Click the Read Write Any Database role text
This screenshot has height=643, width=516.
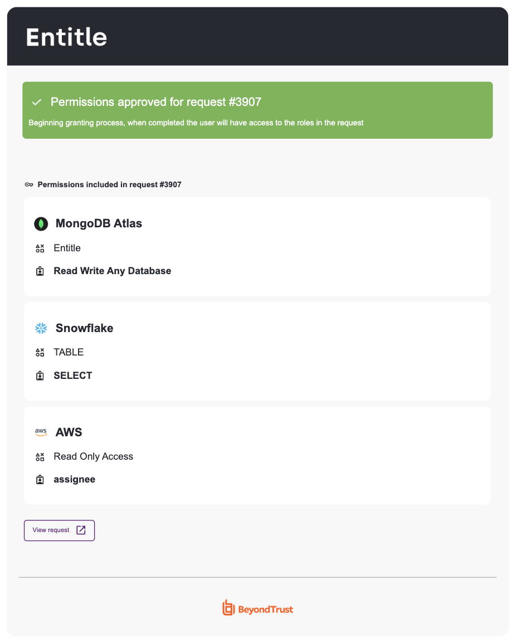pos(113,271)
